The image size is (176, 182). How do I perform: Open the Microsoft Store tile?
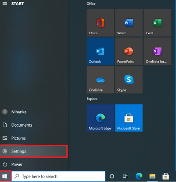129,118
